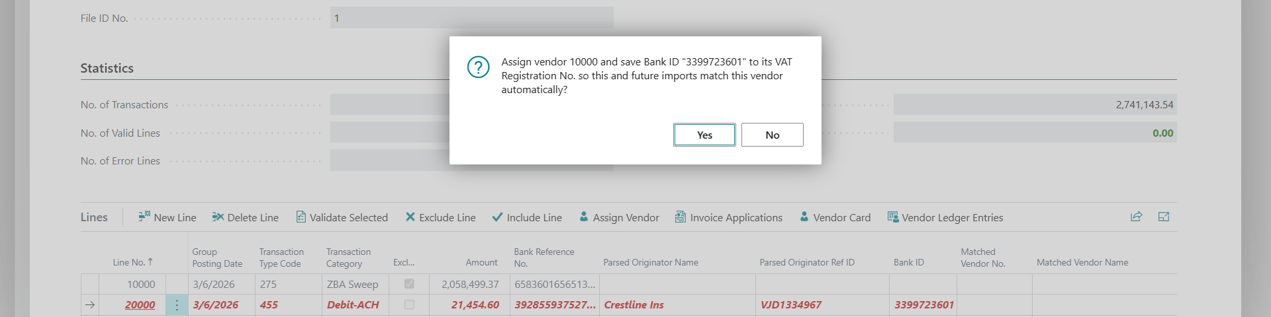Click posting date of line 10000

click(x=222, y=284)
